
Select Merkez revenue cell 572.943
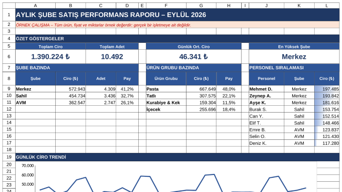pyautogui.click(x=70, y=89)
